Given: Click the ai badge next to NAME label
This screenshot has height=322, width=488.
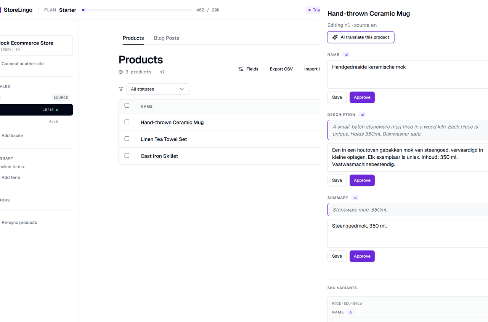Looking at the screenshot, I should 346,55.
